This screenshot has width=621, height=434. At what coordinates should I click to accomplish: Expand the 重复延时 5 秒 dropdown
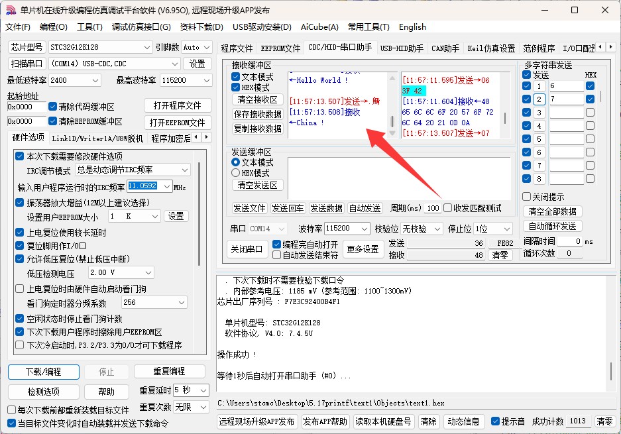203,390
